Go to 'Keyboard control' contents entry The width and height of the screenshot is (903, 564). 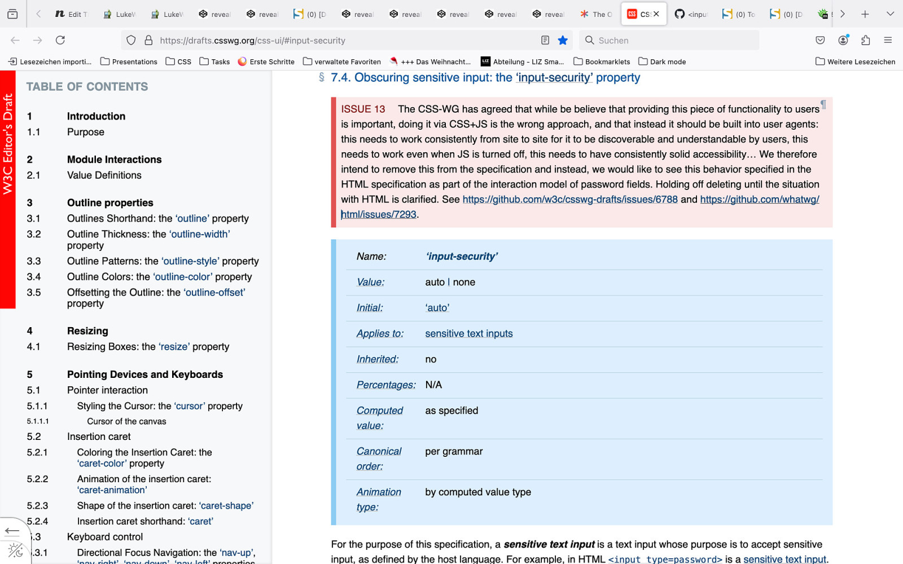[105, 537]
